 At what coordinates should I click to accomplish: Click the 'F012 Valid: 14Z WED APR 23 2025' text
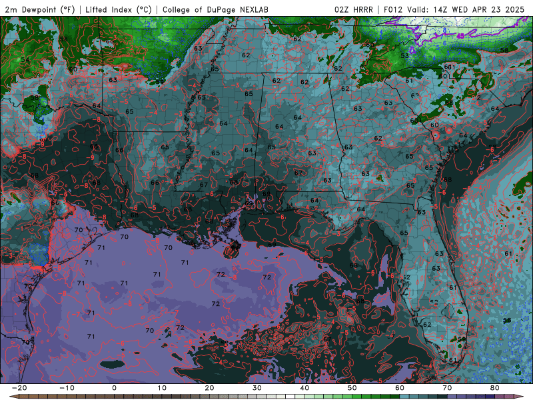coord(454,9)
